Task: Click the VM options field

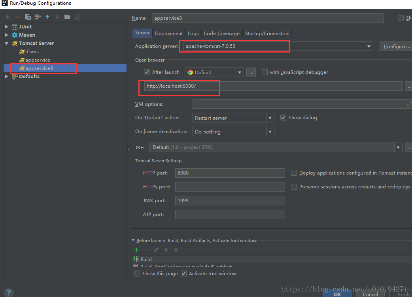Action: click(302, 104)
